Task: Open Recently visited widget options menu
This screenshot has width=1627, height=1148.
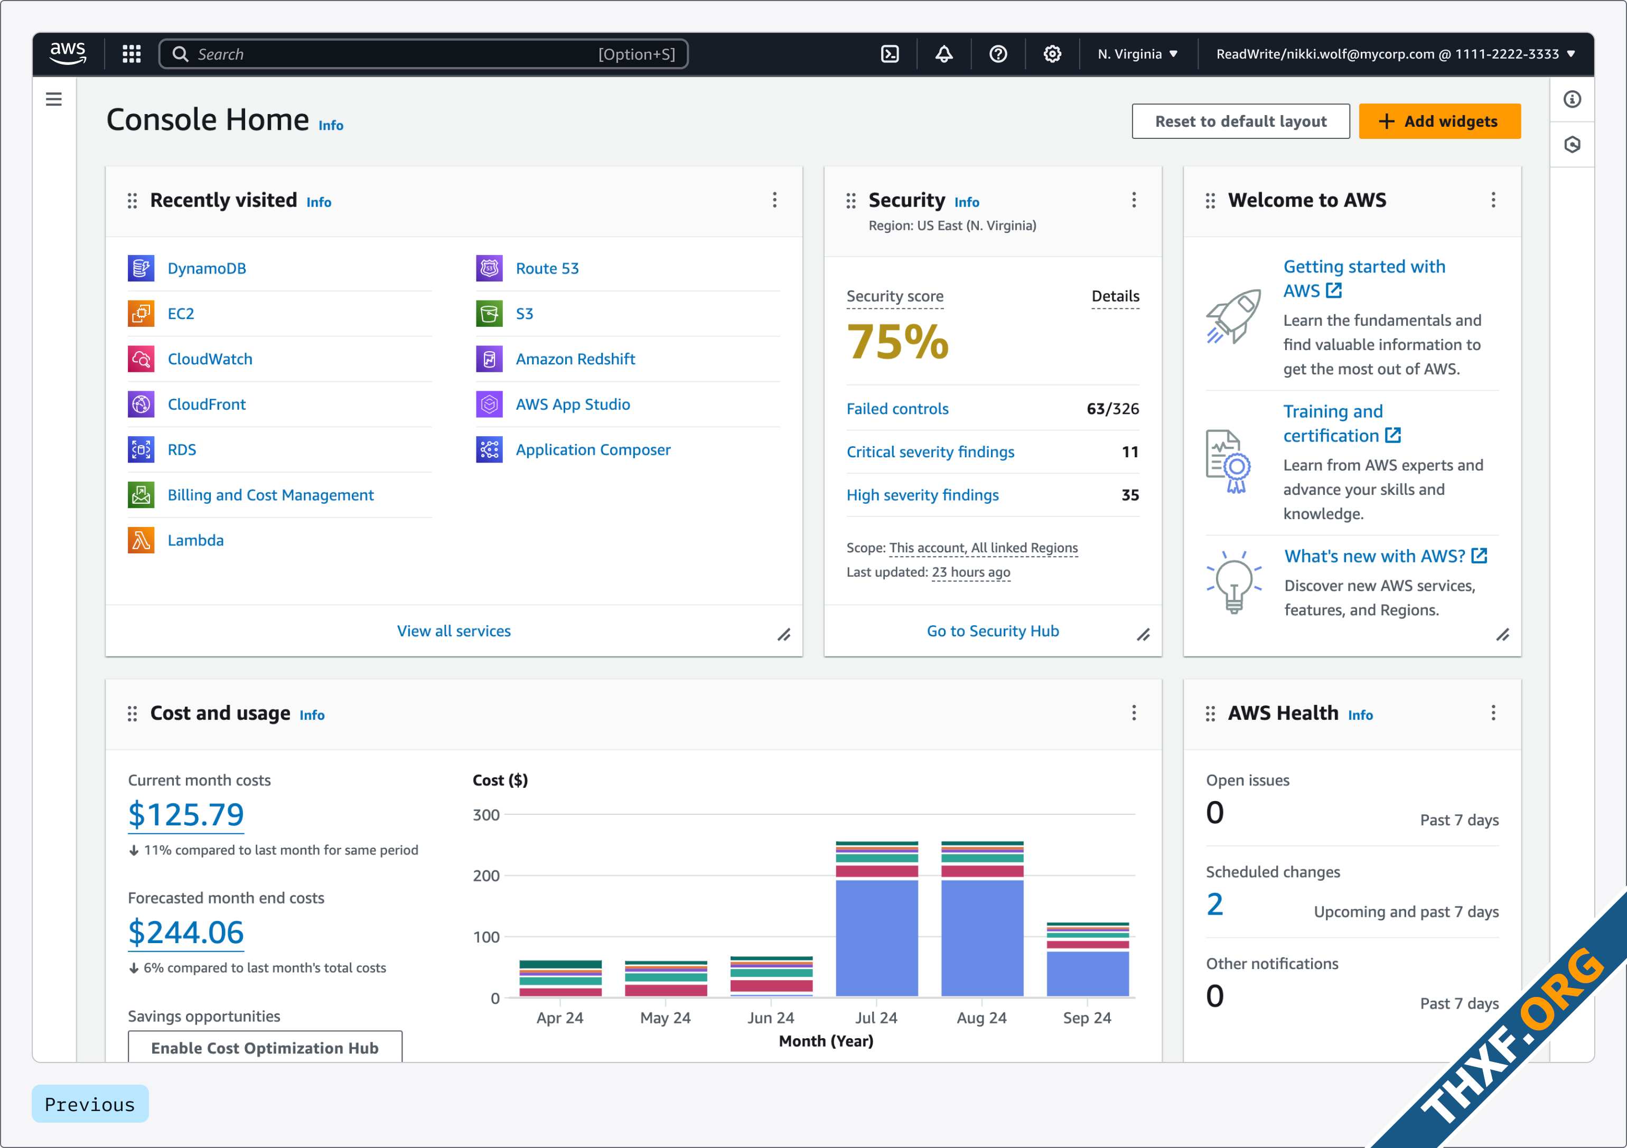Action: coord(774,200)
